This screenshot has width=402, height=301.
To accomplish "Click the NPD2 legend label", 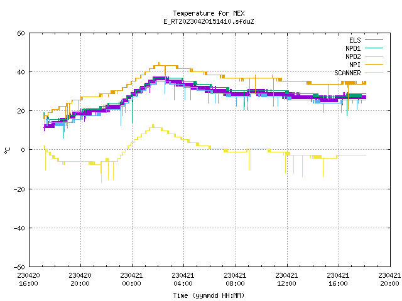I will 353,56.
